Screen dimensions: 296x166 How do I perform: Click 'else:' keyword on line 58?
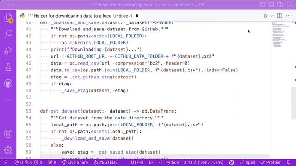(x=57, y=145)
